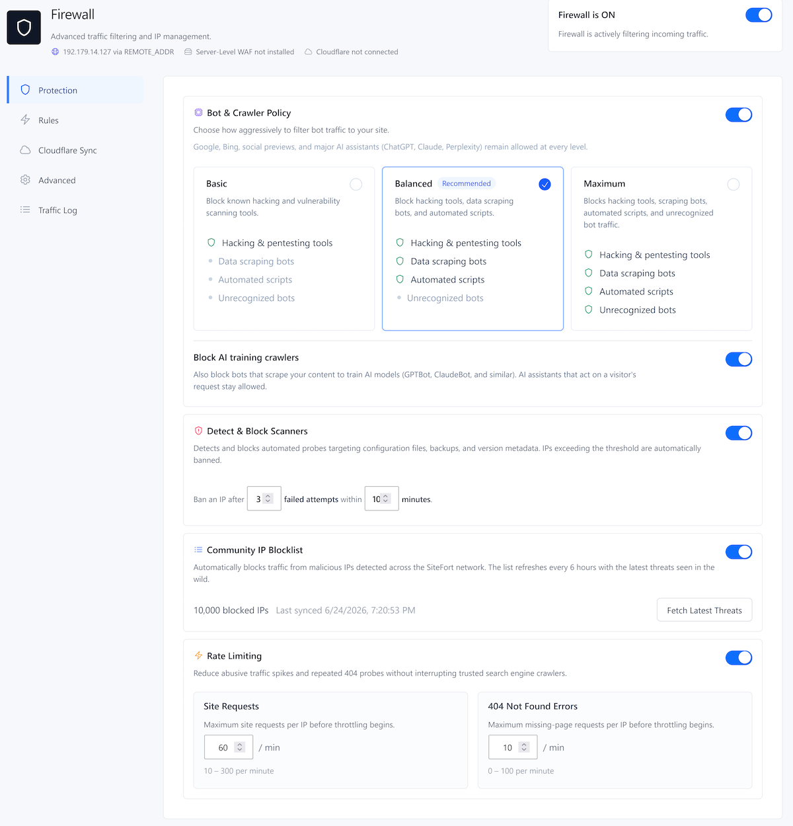Click the shield icon beside Maximum's Unrecognized bots
The height and width of the screenshot is (826, 793).
589,310
